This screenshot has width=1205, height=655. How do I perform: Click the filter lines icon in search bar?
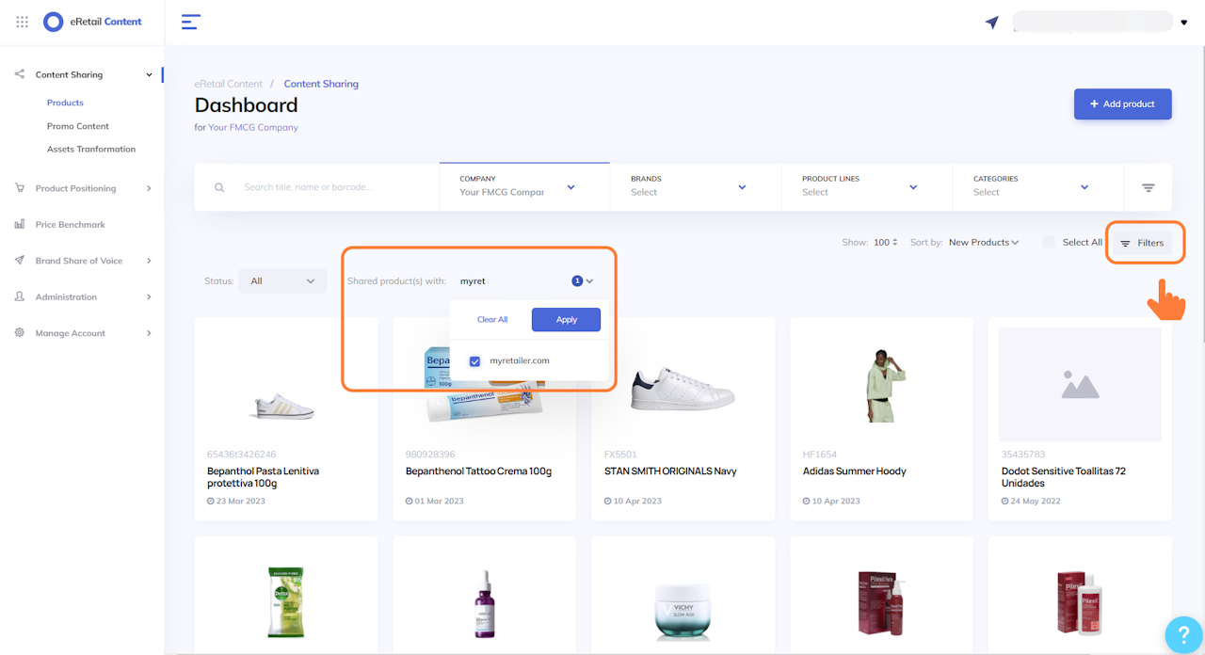tap(1149, 187)
